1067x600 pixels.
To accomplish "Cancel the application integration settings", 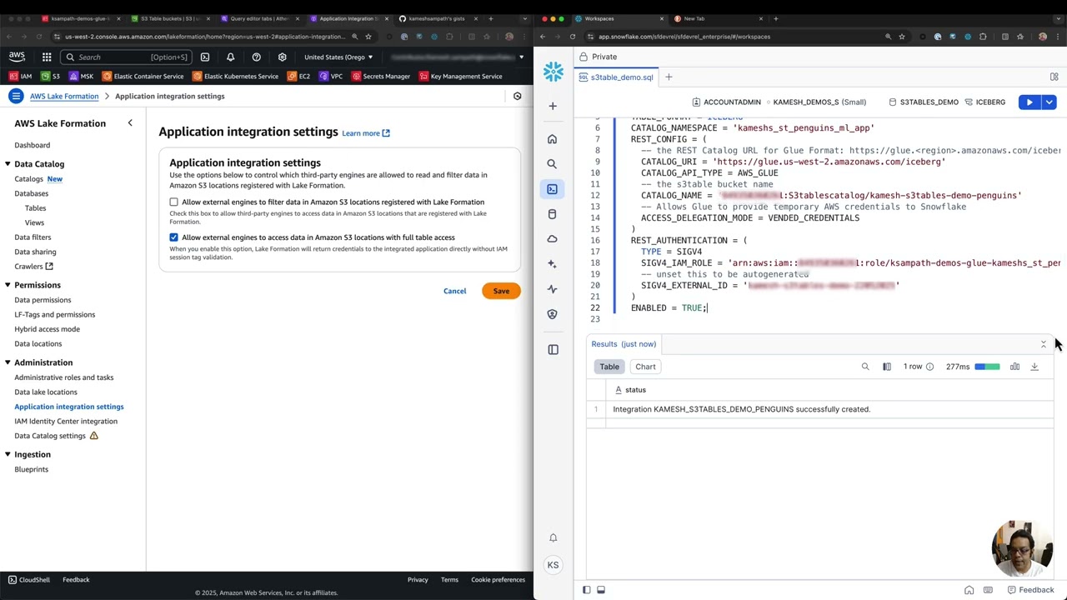I will point(454,291).
